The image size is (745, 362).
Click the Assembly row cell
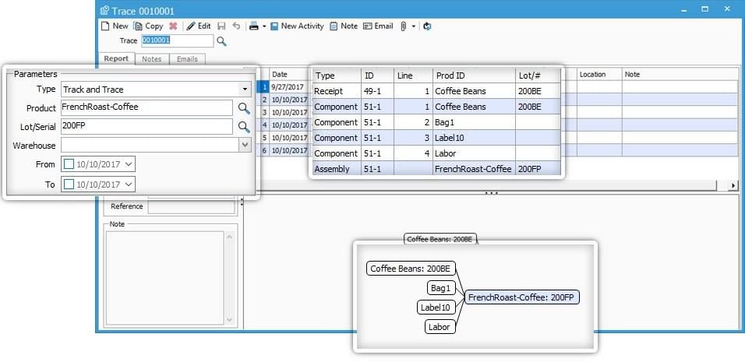(x=337, y=169)
